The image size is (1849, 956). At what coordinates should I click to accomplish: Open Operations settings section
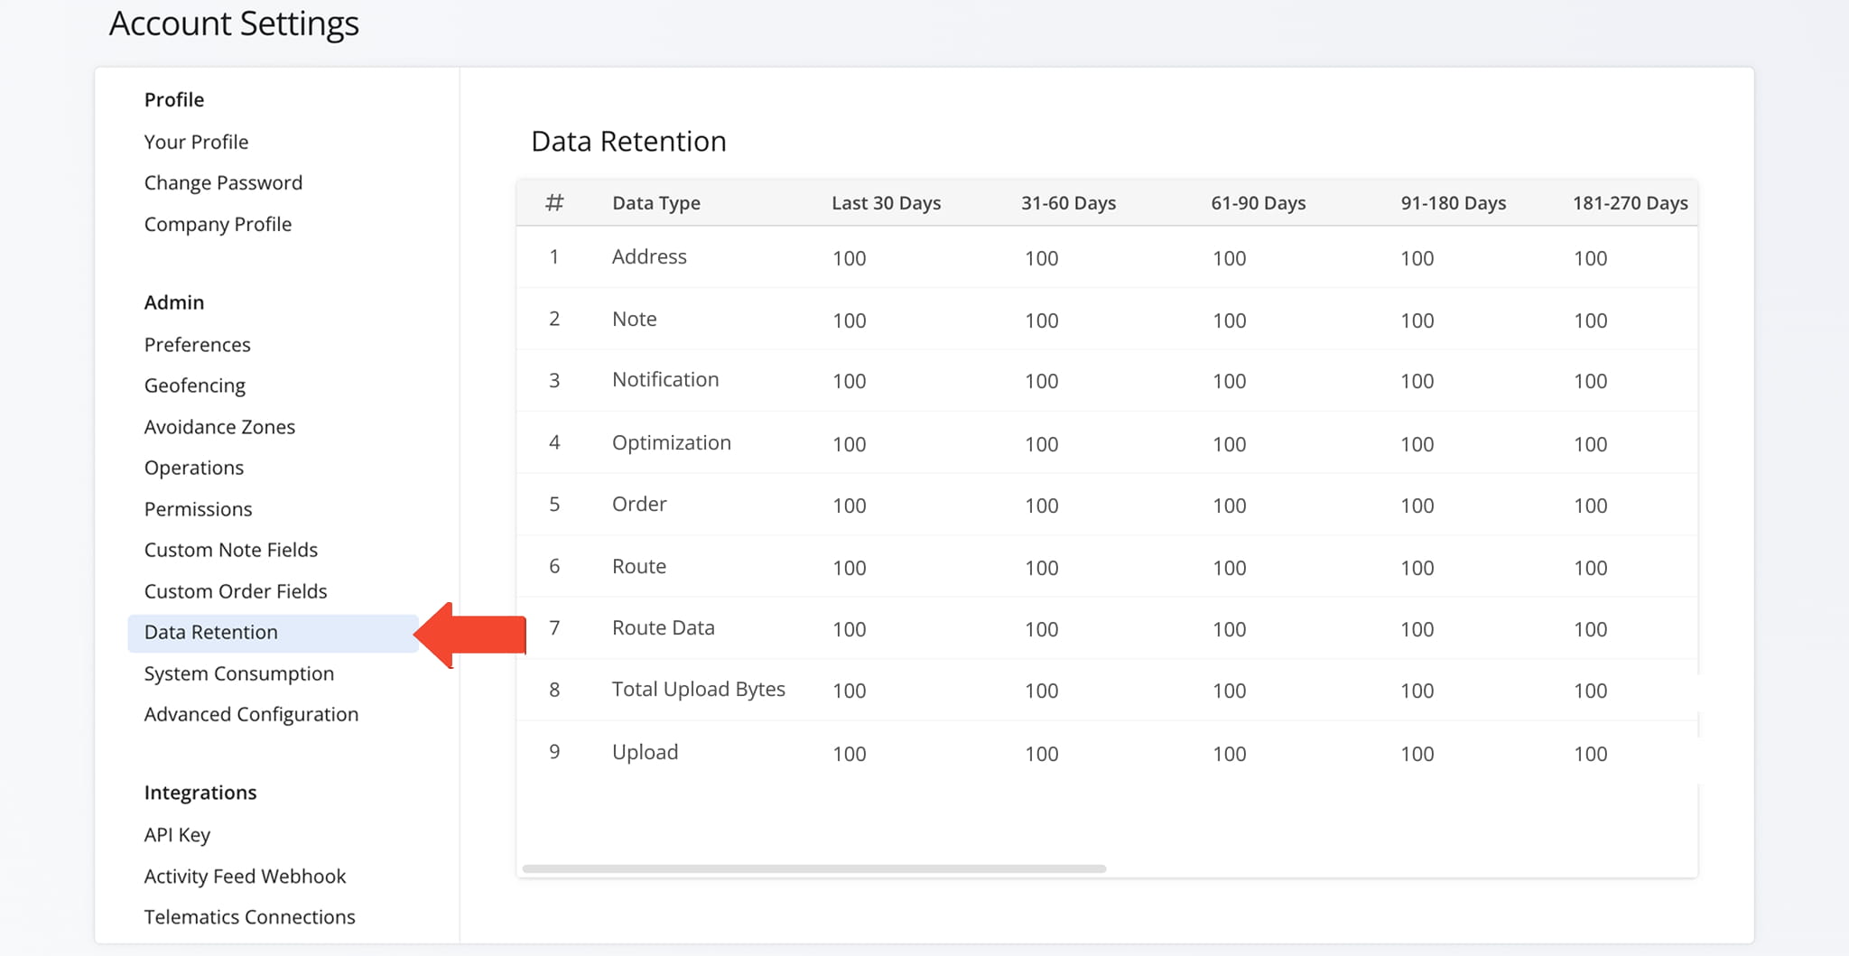193,468
